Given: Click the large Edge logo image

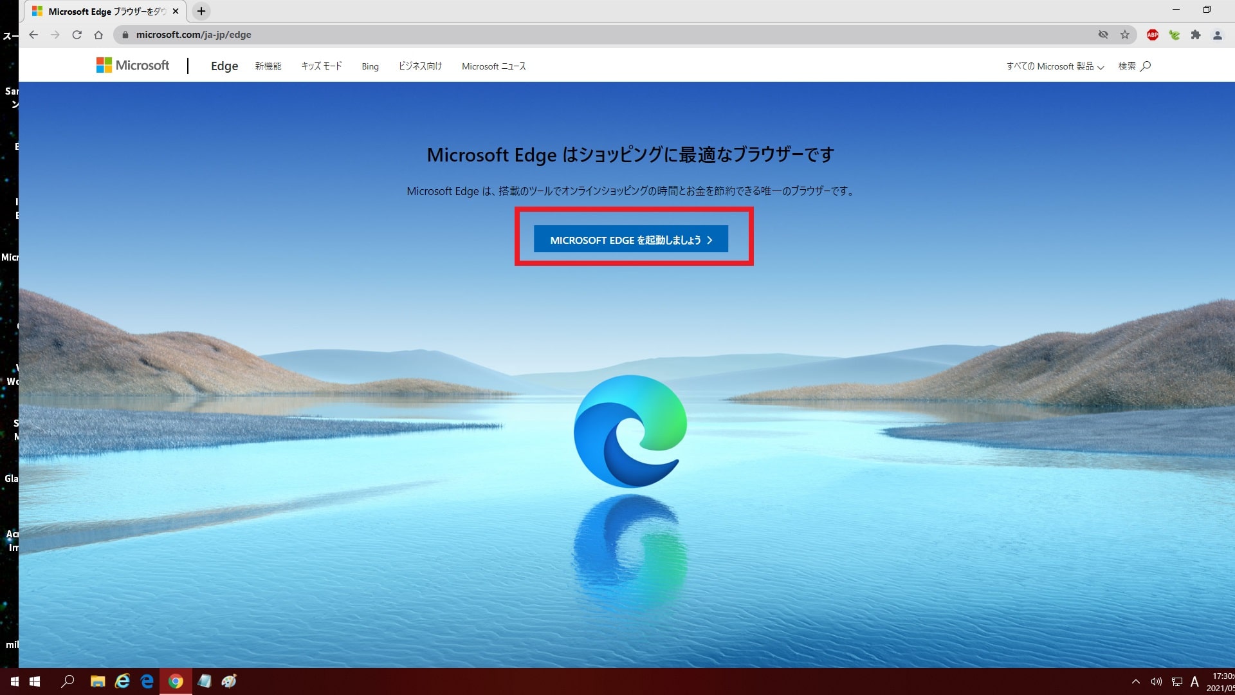Looking at the screenshot, I should click(630, 431).
